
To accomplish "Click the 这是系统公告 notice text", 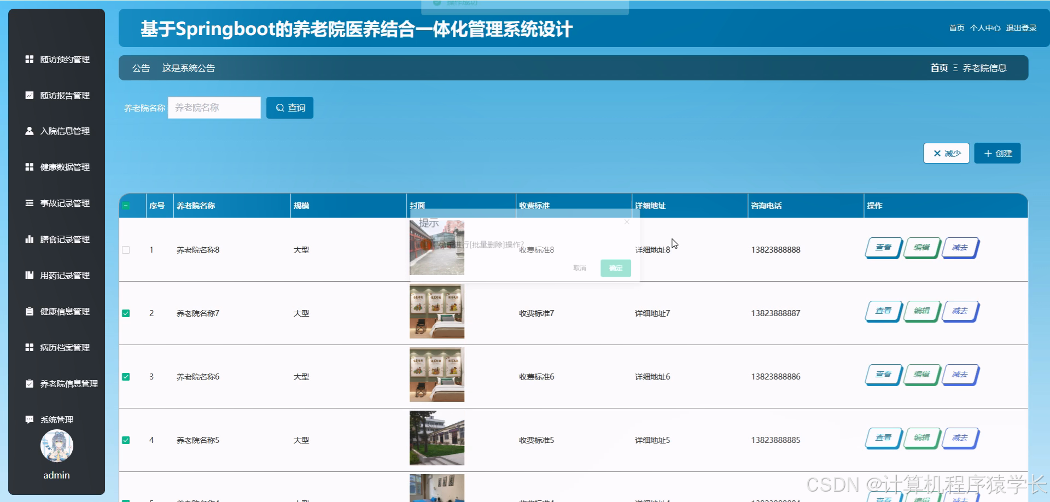I will pos(188,68).
